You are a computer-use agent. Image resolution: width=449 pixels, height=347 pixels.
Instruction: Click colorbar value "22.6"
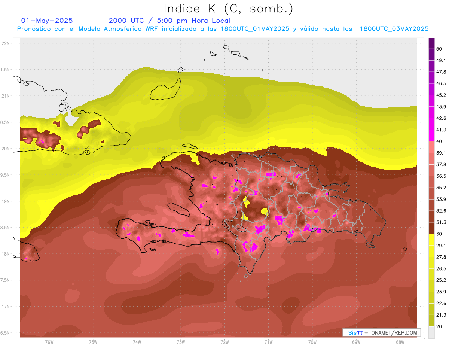click(x=441, y=303)
